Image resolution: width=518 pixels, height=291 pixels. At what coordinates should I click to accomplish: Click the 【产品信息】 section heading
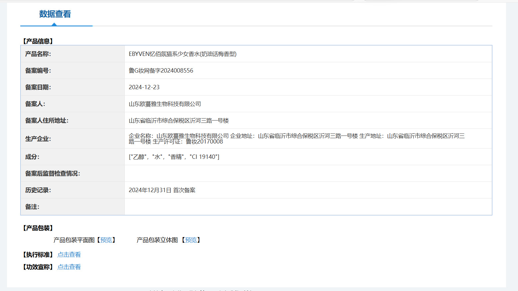(38, 41)
